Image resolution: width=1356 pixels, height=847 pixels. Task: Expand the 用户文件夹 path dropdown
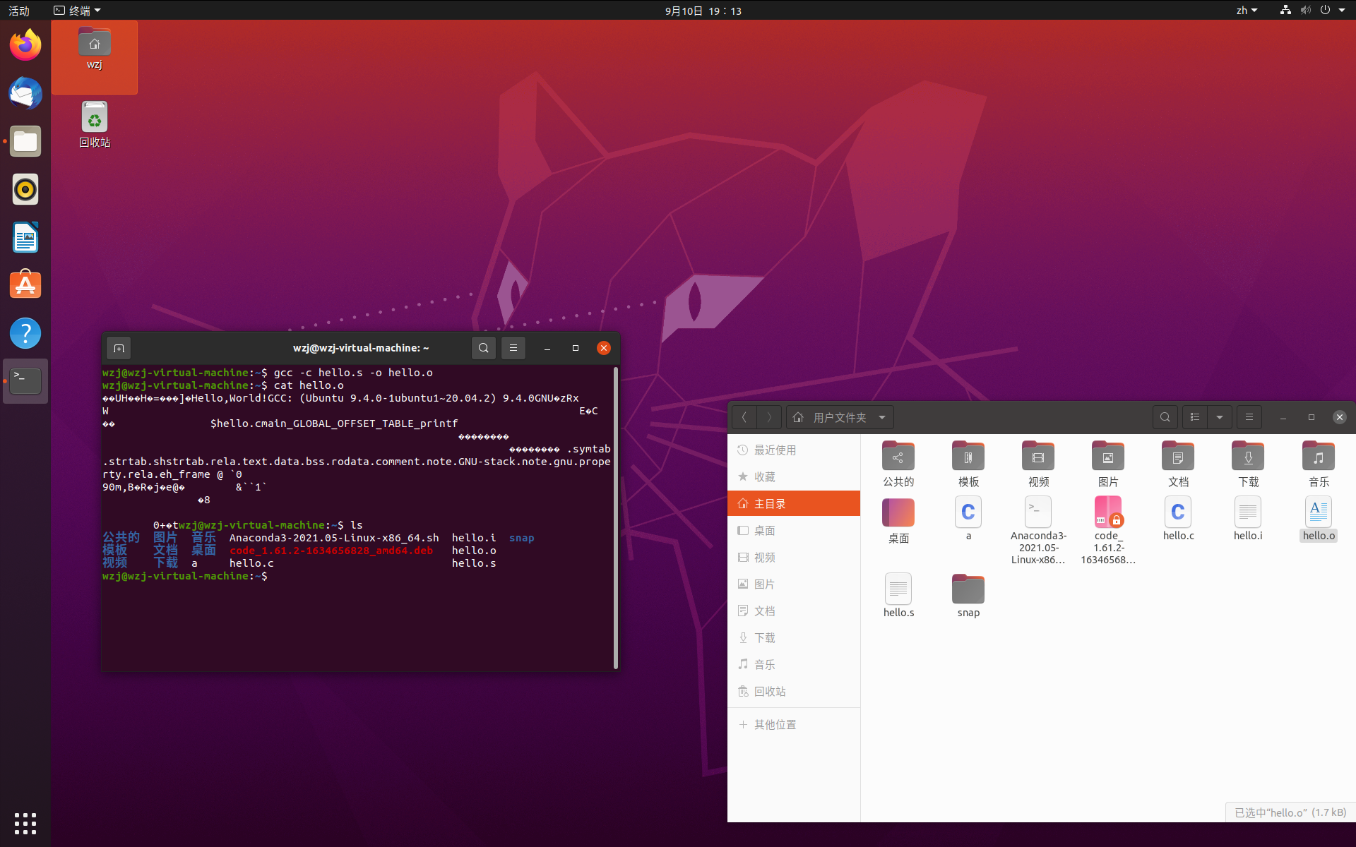click(882, 417)
